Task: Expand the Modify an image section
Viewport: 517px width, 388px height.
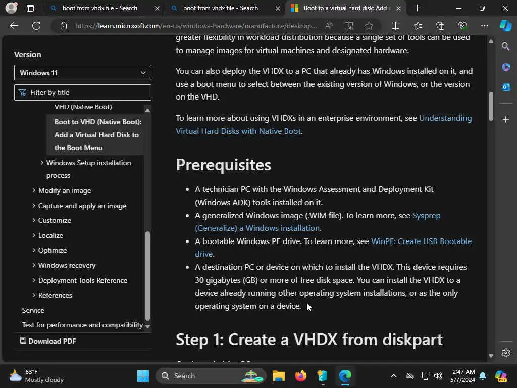Action: (34, 190)
